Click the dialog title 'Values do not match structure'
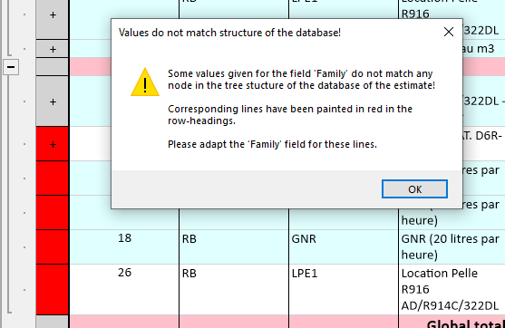 [x=229, y=33]
